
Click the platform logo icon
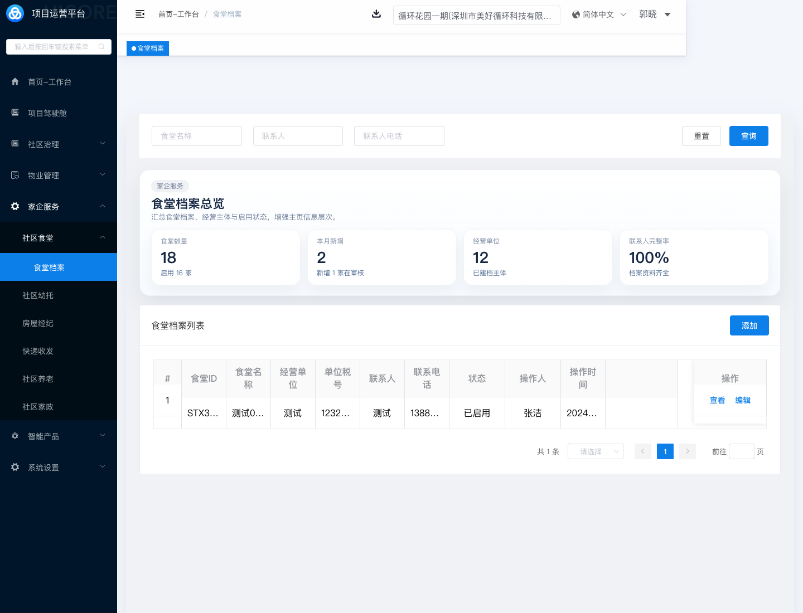[15, 13]
